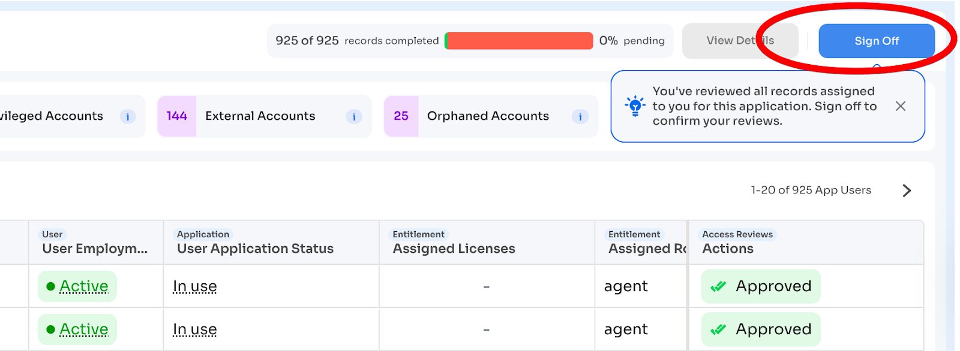Screen dimensions: 960x351
Task: Click the second row's Active status link
Action: (84, 329)
